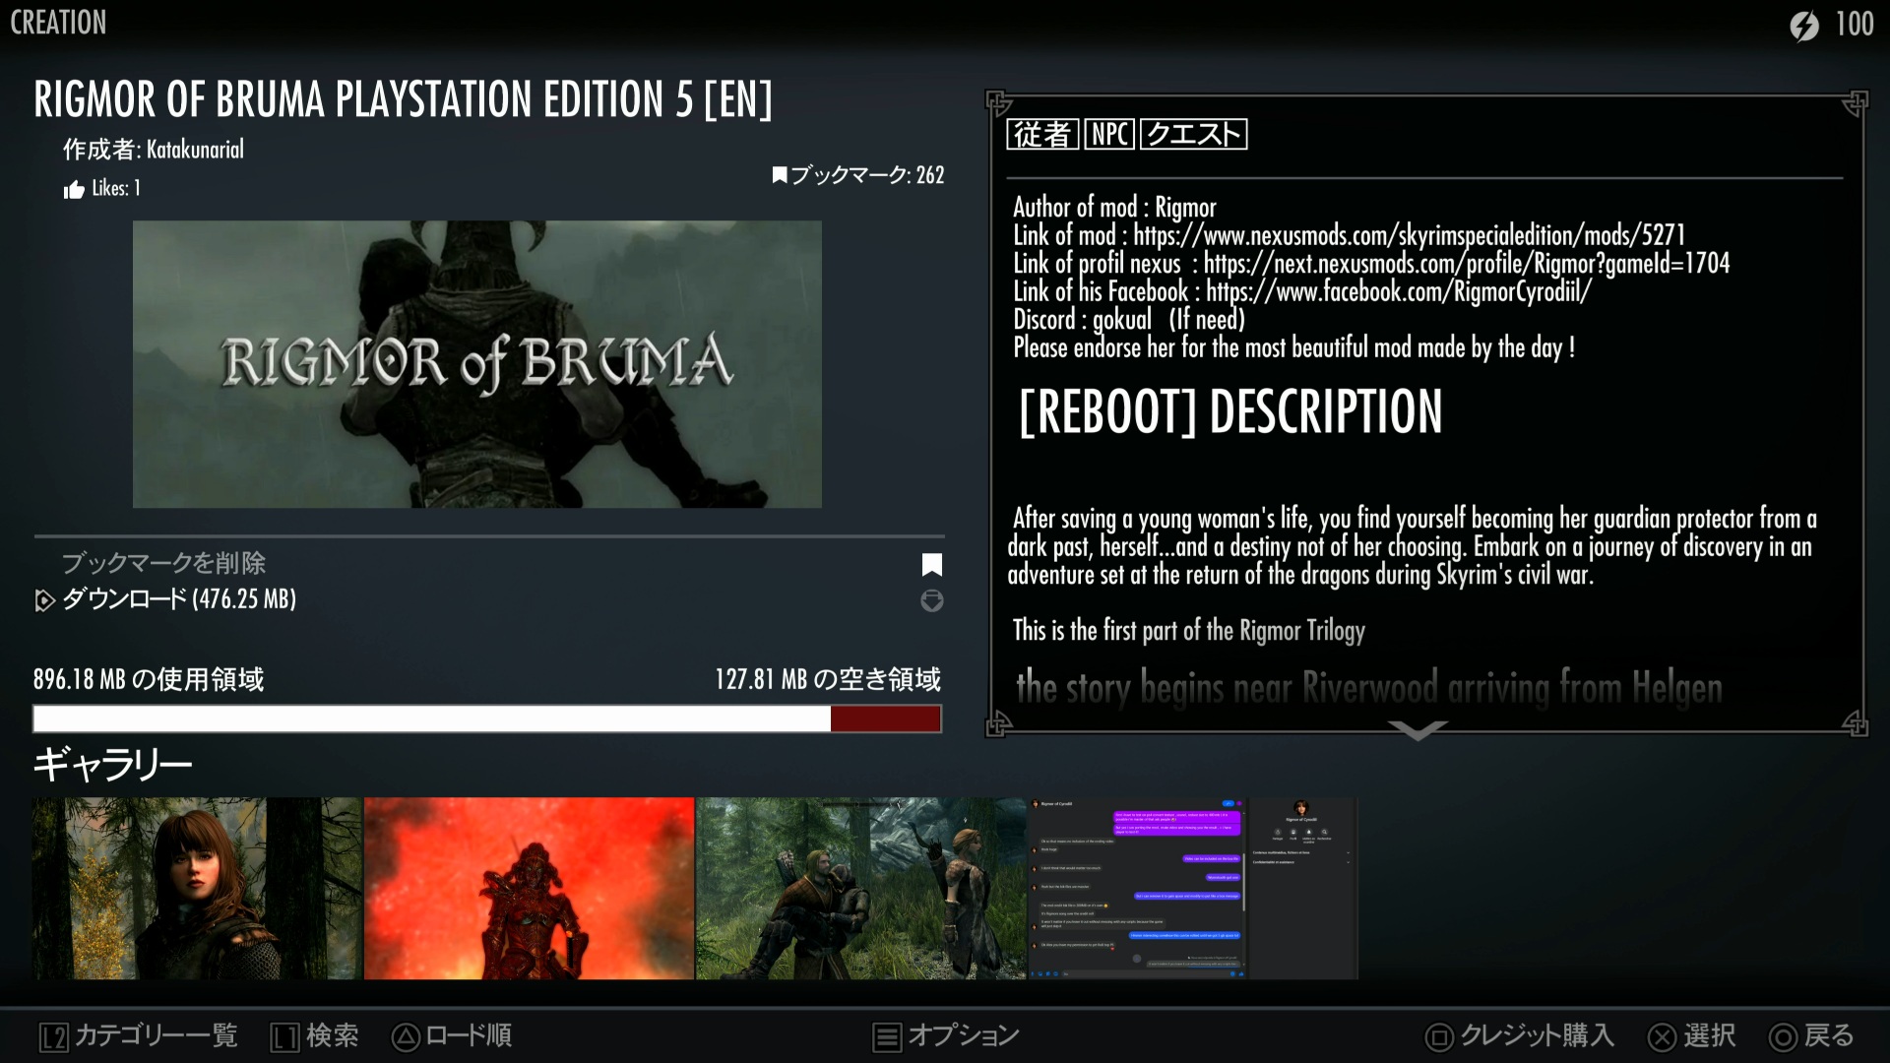The image size is (1890, 1063).
Task: Click the NPC tag
Action: coord(1109,134)
